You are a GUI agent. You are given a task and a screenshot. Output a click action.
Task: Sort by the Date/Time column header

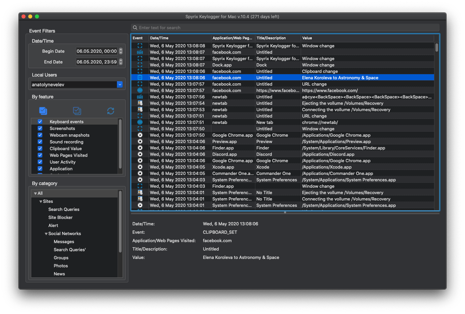[180, 38]
